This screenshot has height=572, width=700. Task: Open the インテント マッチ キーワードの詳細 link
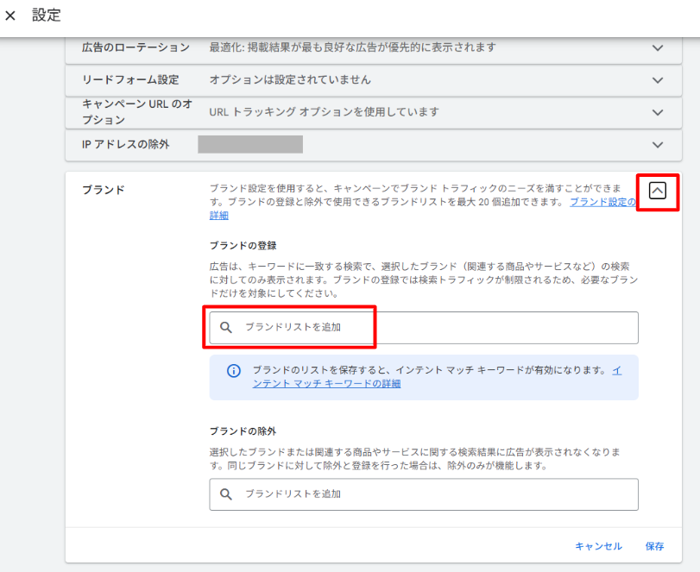pos(326,384)
